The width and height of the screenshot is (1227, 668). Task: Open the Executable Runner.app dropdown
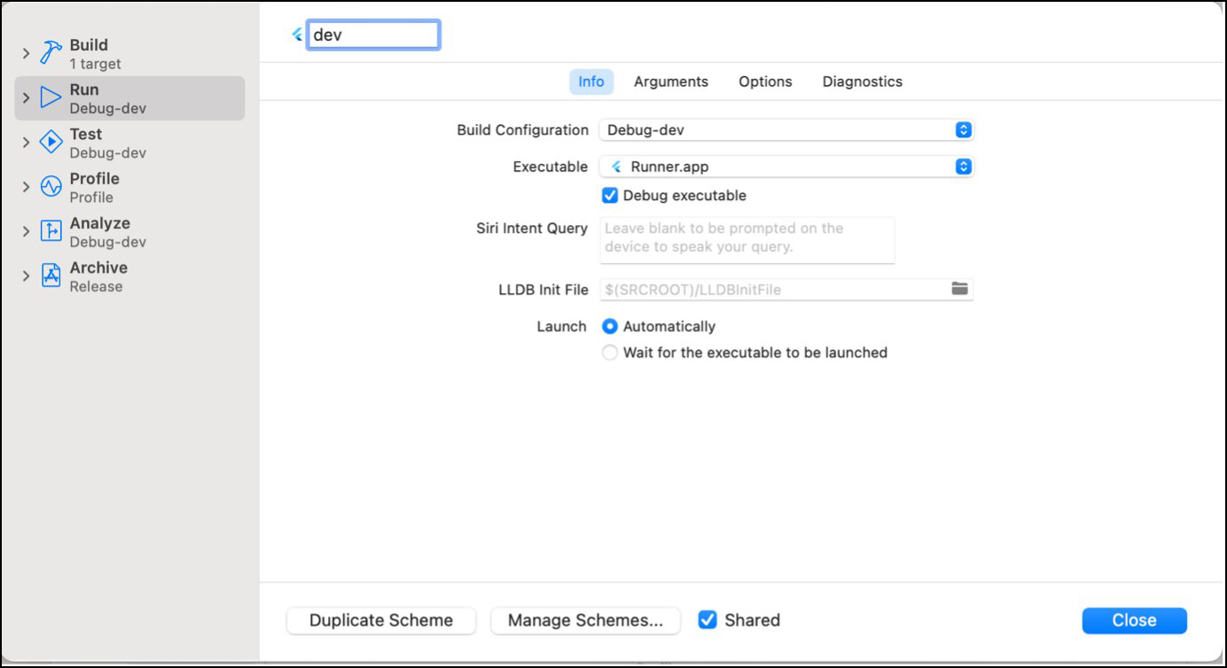click(786, 167)
